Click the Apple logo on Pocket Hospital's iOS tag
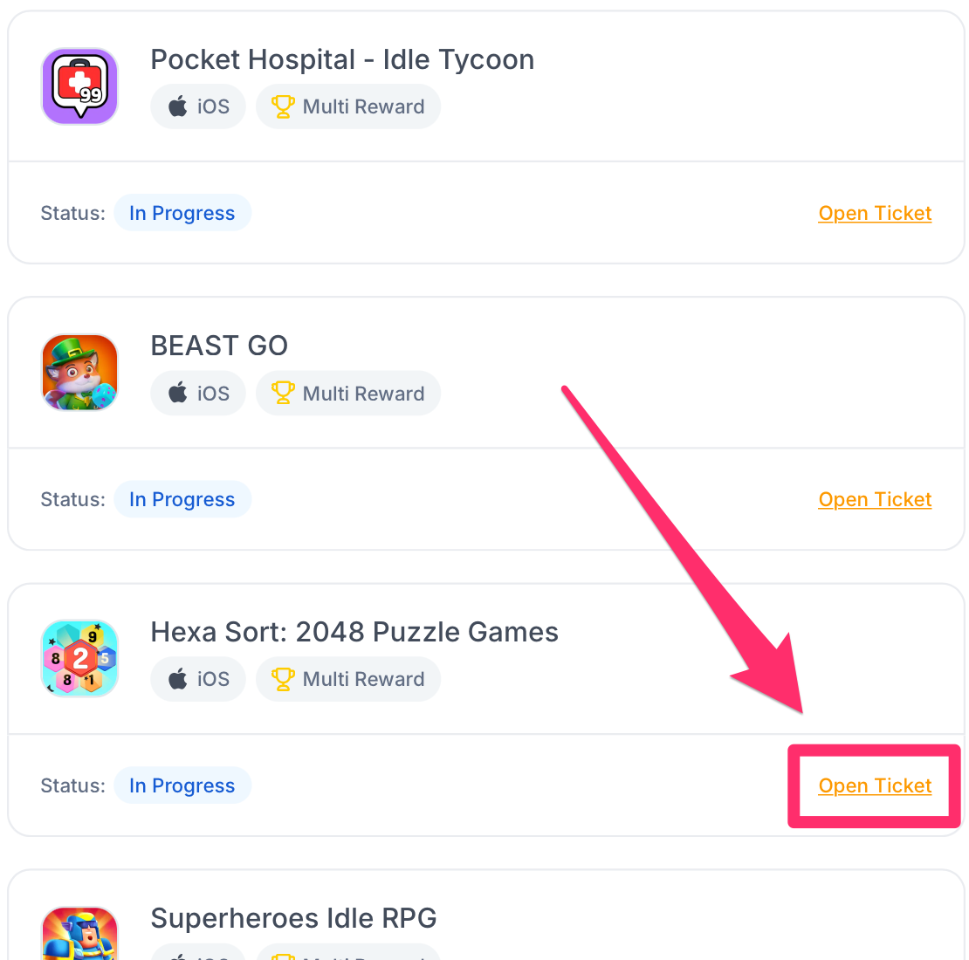The image size is (969, 960). 178,106
